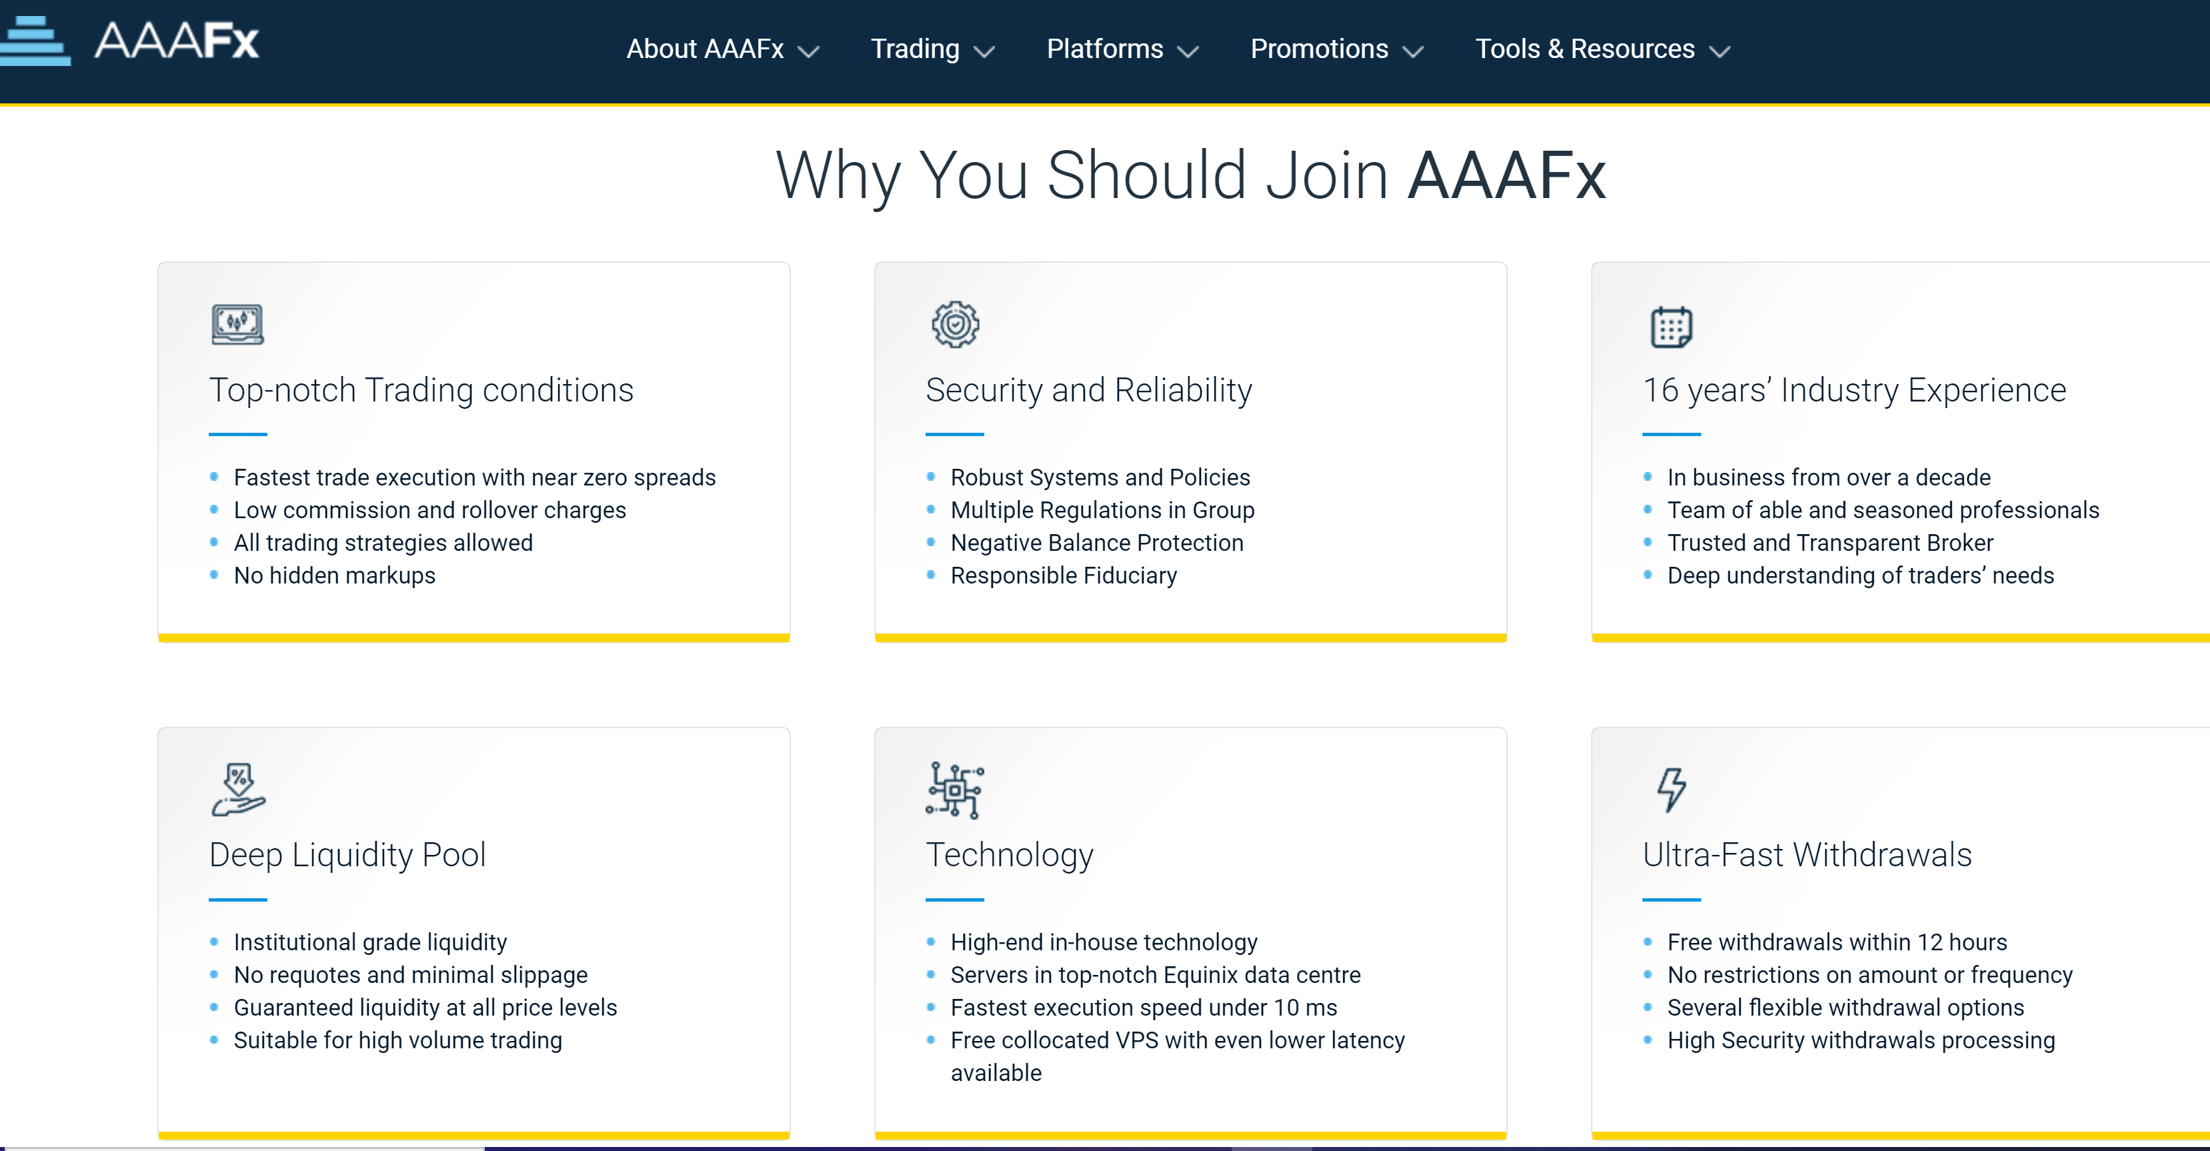Click 'Guaranteed liquidity at all price levels'

[425, 1008]
